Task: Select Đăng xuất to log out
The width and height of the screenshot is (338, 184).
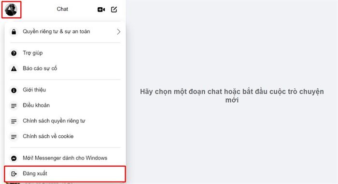Action: pyautogui.click(x=65, y=174)
